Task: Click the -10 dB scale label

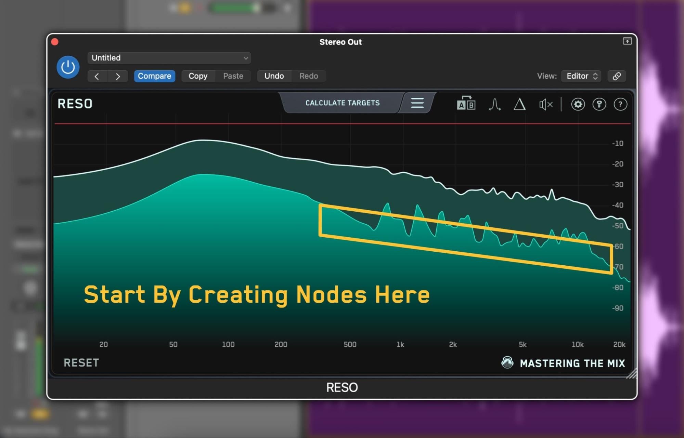Action: coord(618,144)
